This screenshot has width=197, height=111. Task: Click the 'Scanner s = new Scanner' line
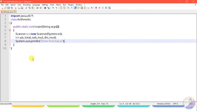coord(39,34)
